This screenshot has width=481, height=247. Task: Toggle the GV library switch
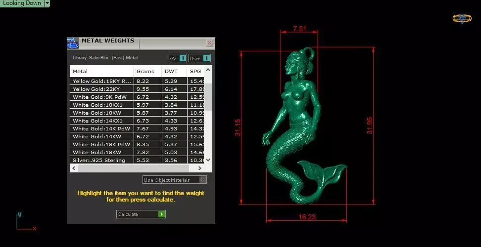178,58
